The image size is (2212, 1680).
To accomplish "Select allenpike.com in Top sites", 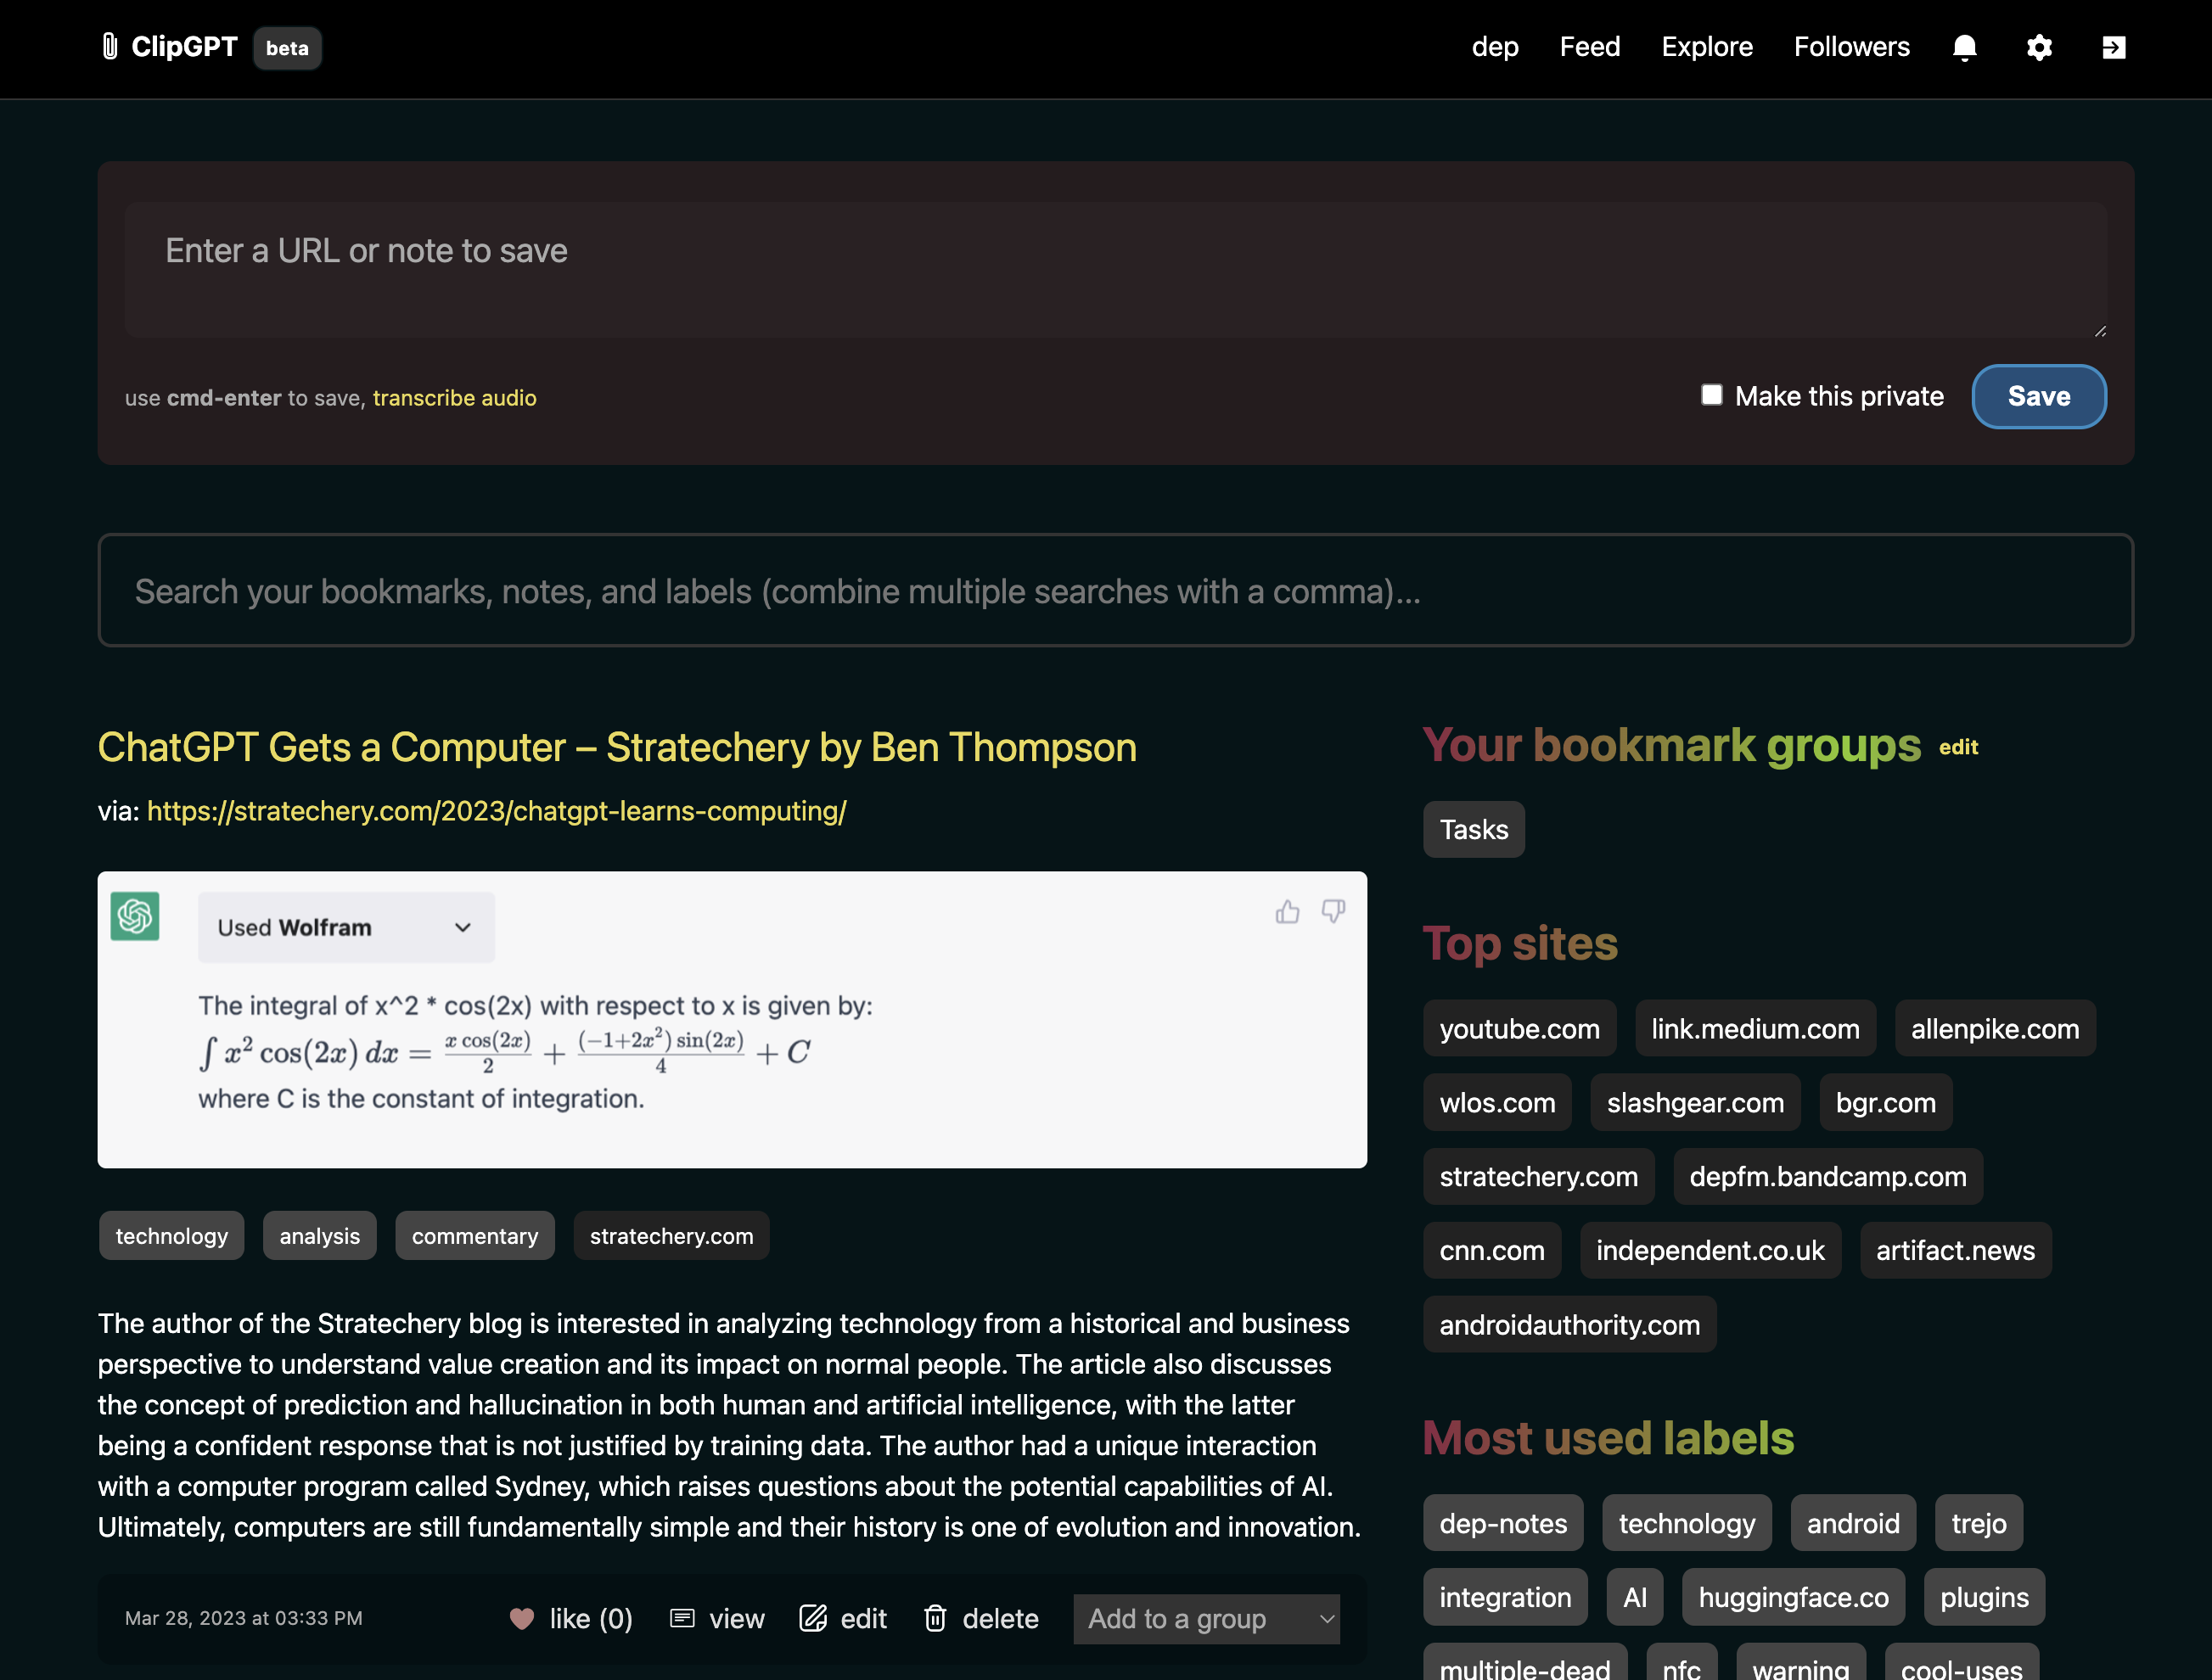I will [1995, 1028].
